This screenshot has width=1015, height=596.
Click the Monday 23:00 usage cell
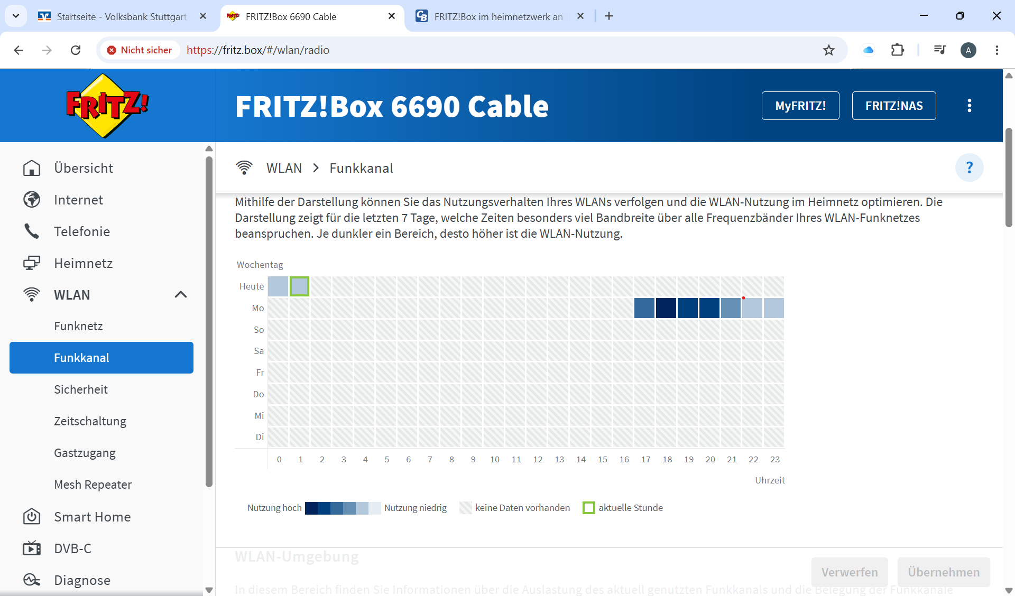(774, 308)
